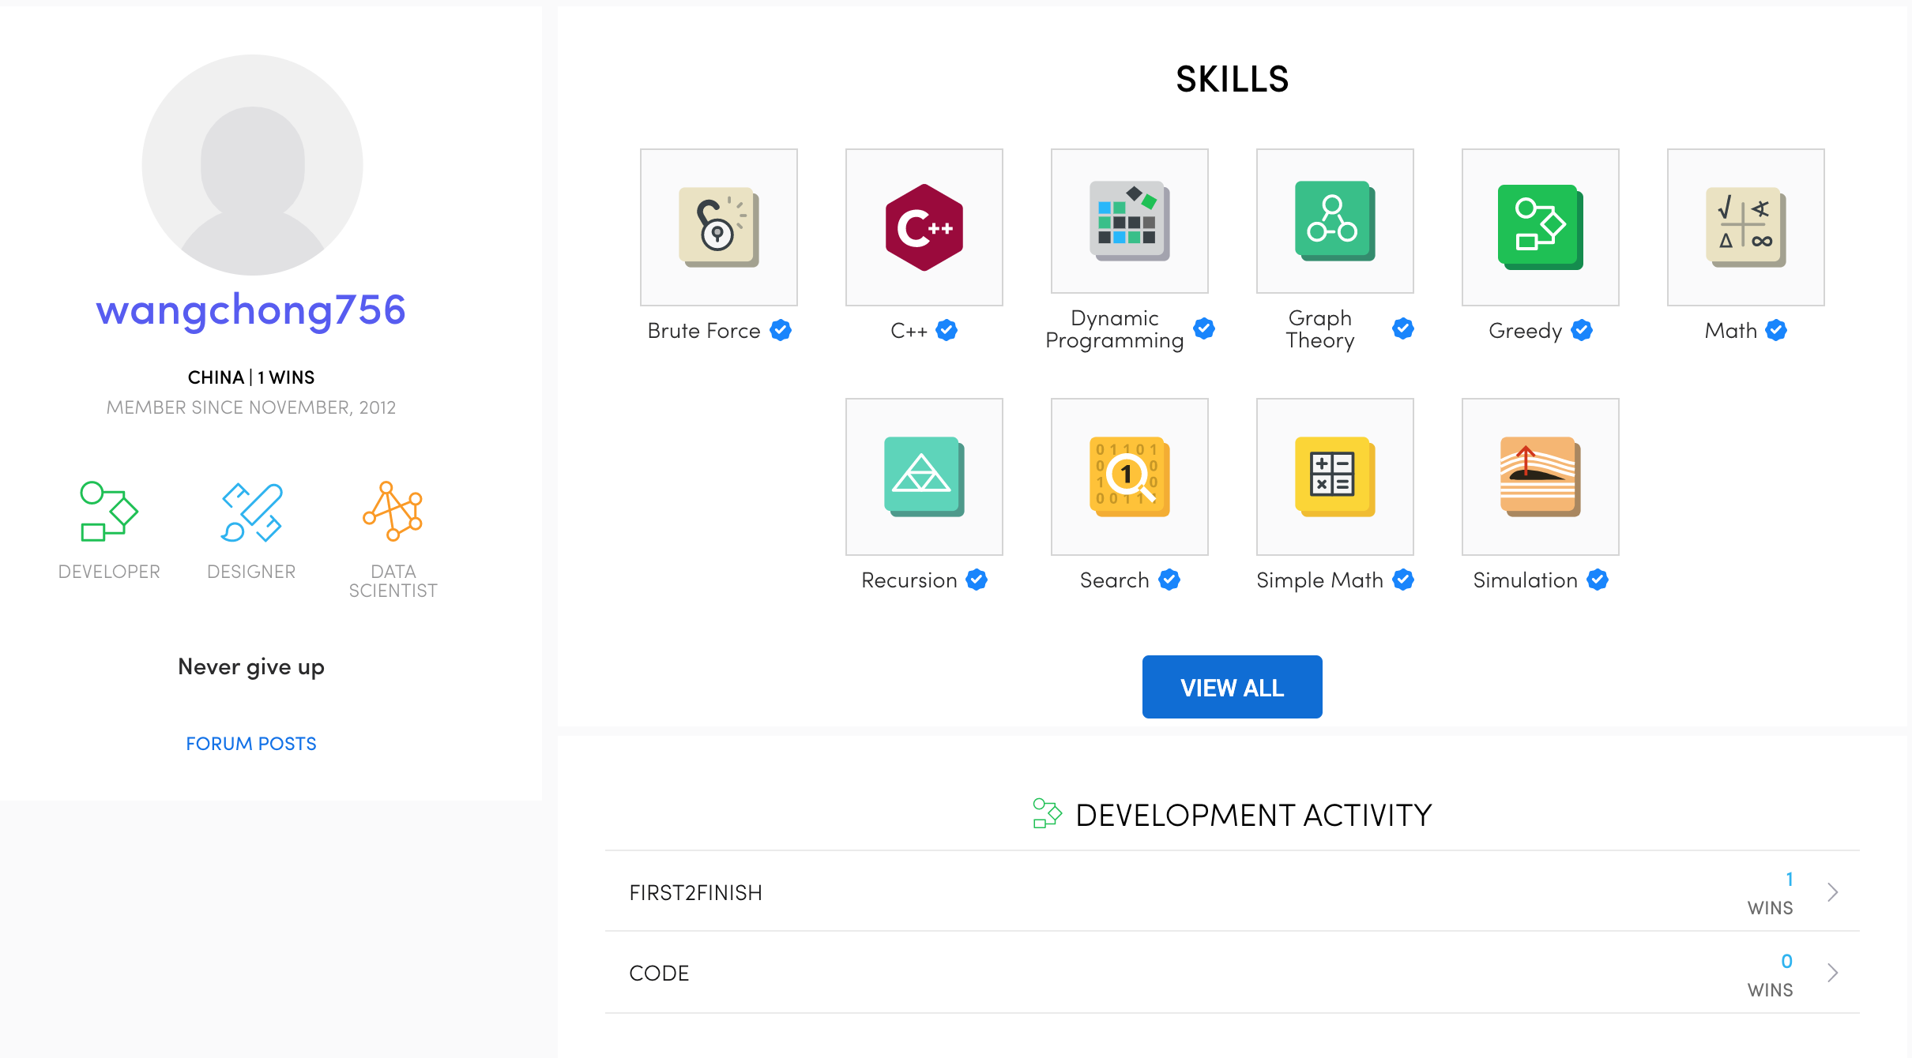Open the FORUM POSTS link

click(x=251, y=744)
